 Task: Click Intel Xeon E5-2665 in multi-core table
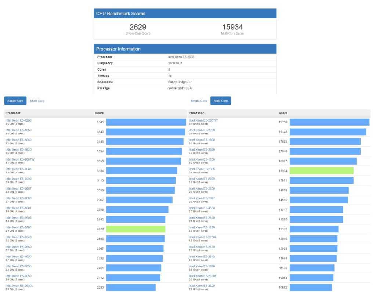pyautogui.click(x=202, y=169)
